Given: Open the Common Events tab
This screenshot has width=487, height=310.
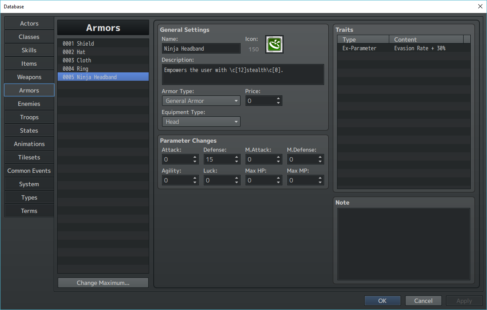Looking at the screenshot, I should pyautogui.click(x=29, y=171).
